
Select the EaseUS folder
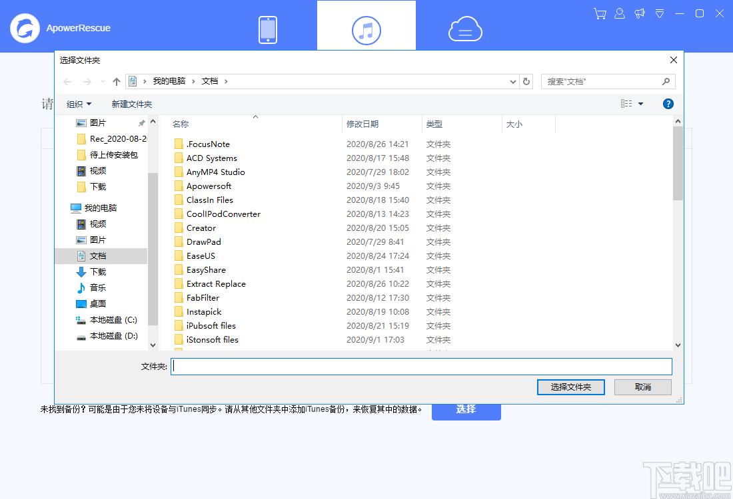coord(195,256)
